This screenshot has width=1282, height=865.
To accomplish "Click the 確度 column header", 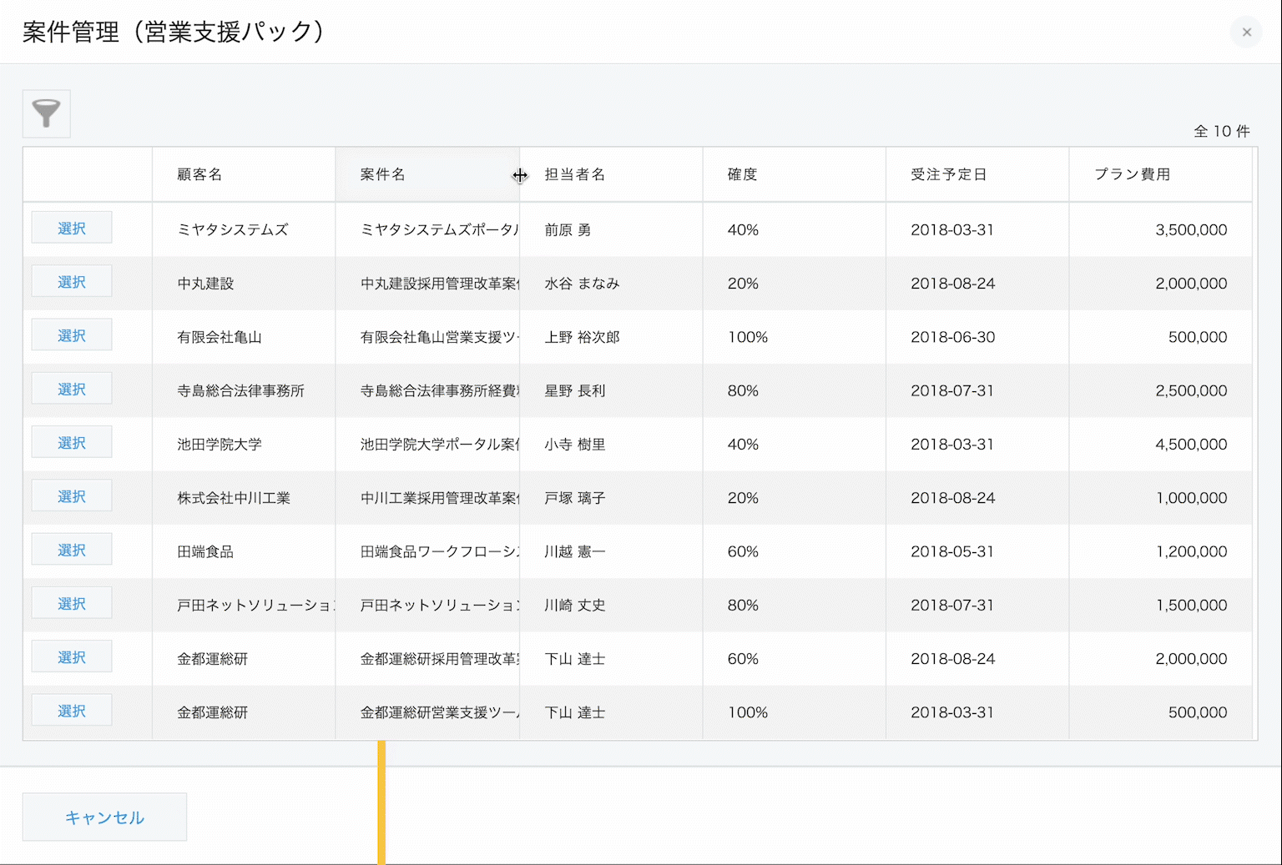I will click(742, 174).
